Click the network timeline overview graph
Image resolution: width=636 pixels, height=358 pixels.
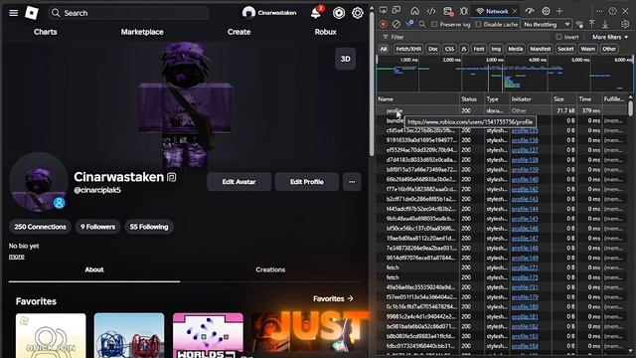click(505, 74)
